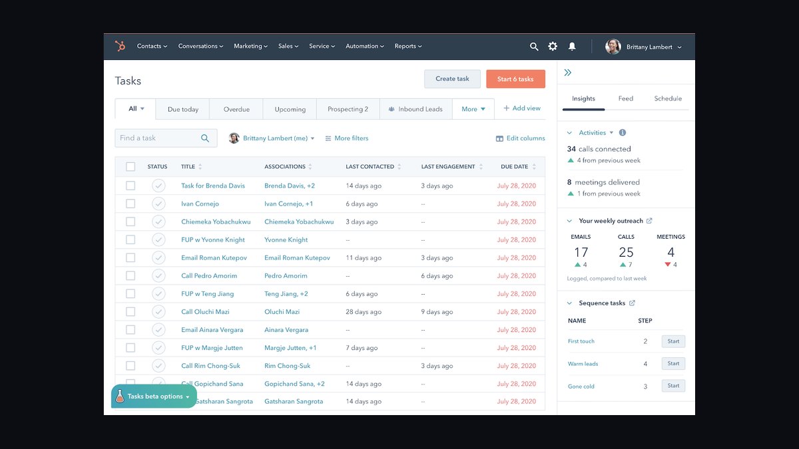The width and height of the screenshot is (799, 449).
Task: Mark Email Ainara Vergara complete
Action: coord(158,329)
